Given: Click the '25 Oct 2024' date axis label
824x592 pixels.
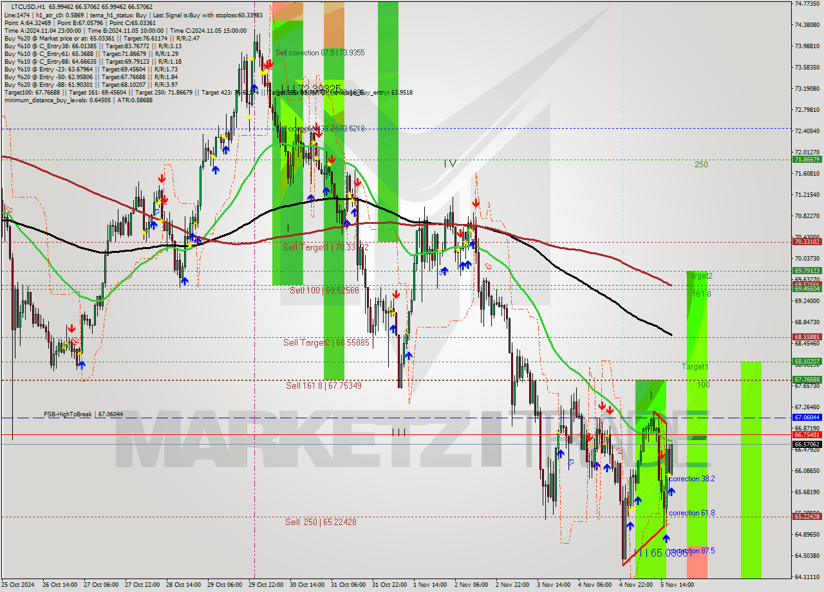Looking at the screenshot, I should click(18, 585).
